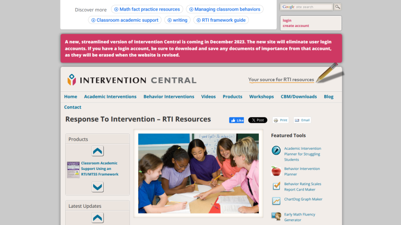Open Managing classroom behaviors suggestion
401x225 pixels.
[225, 9]
